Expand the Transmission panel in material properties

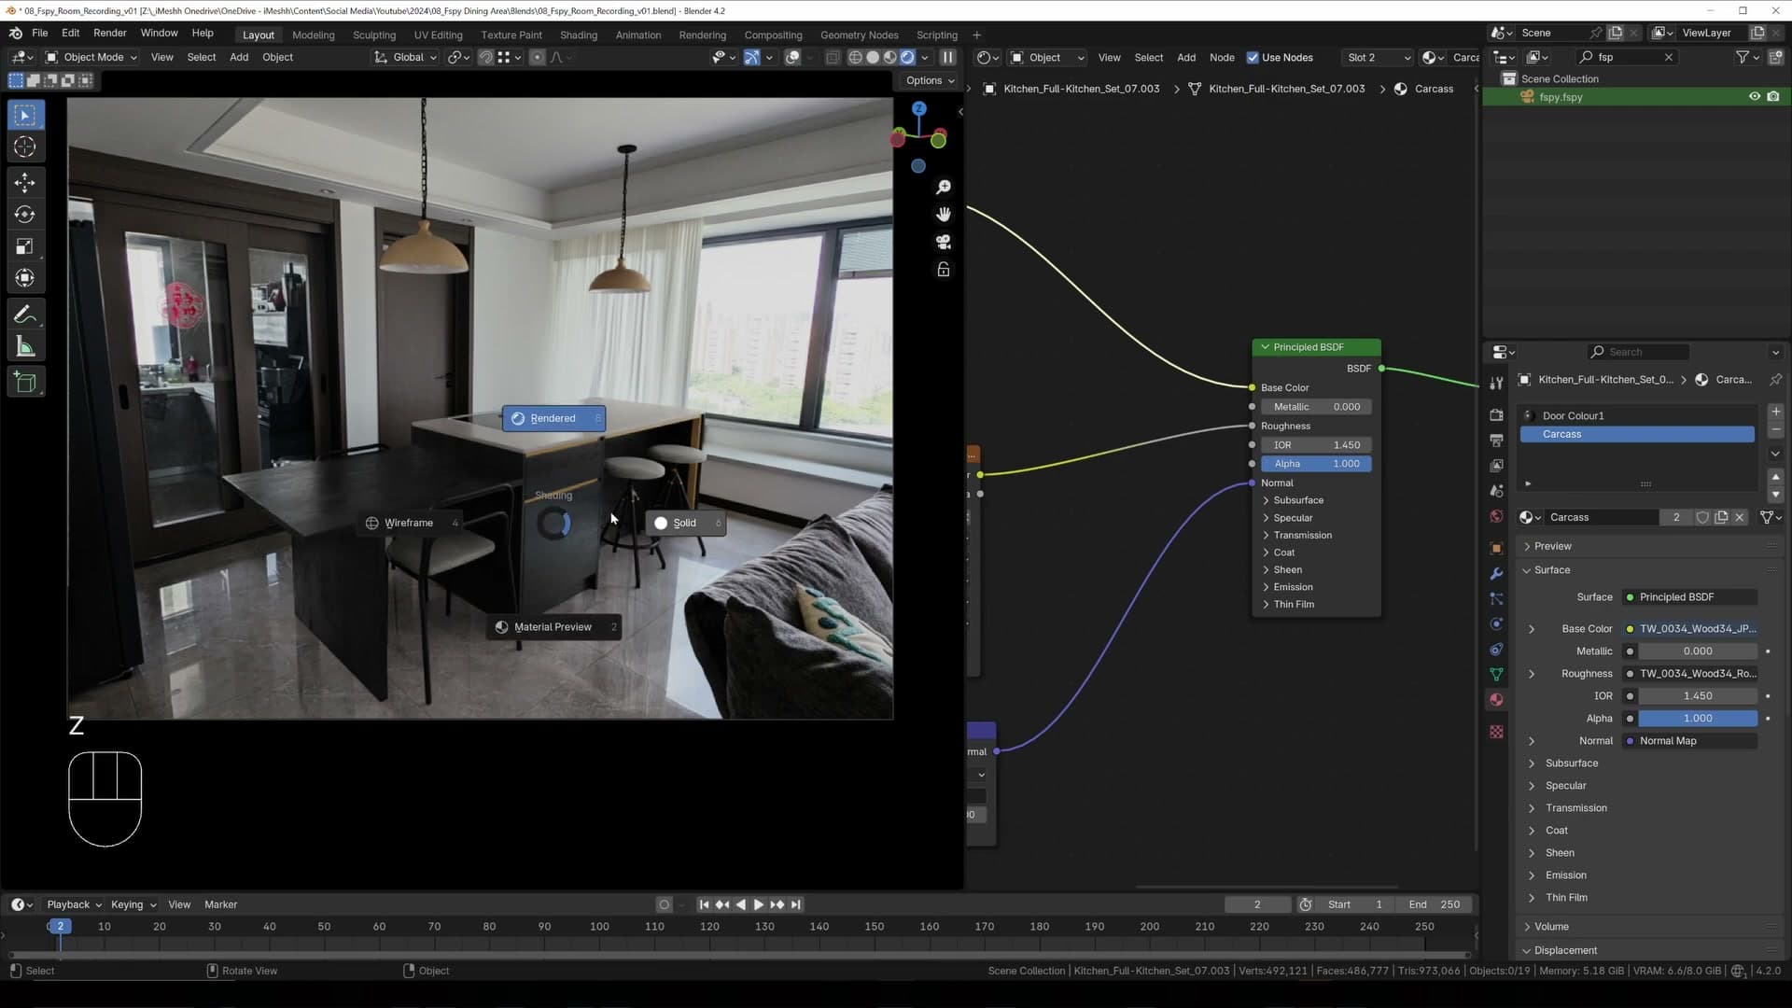click(x=1575, y=808)
